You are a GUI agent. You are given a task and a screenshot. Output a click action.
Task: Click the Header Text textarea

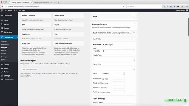pyautogui.click(x=114, y=59)
